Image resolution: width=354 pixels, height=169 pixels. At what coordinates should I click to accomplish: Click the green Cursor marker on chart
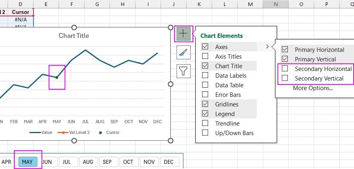(57, 77)
